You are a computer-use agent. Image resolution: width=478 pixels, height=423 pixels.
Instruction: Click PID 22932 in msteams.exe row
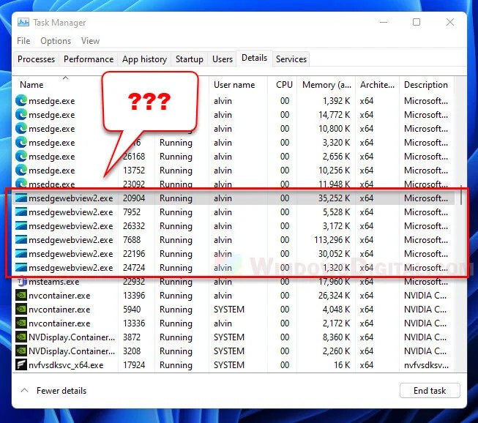click(134, 282)
